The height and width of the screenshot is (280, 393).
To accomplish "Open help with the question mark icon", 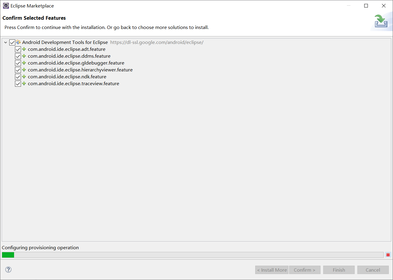I will pos(8,270).
